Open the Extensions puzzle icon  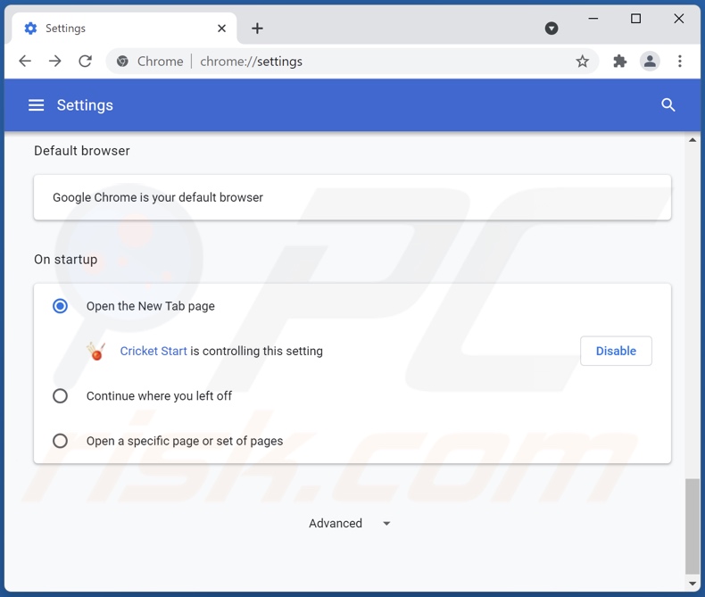(x=619, y=62)
